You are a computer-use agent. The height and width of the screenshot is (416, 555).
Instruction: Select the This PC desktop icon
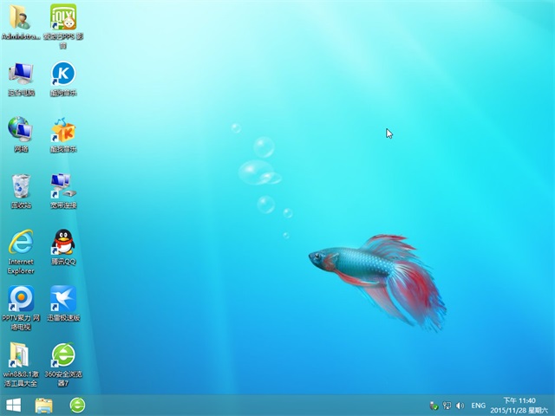(20, 74)
